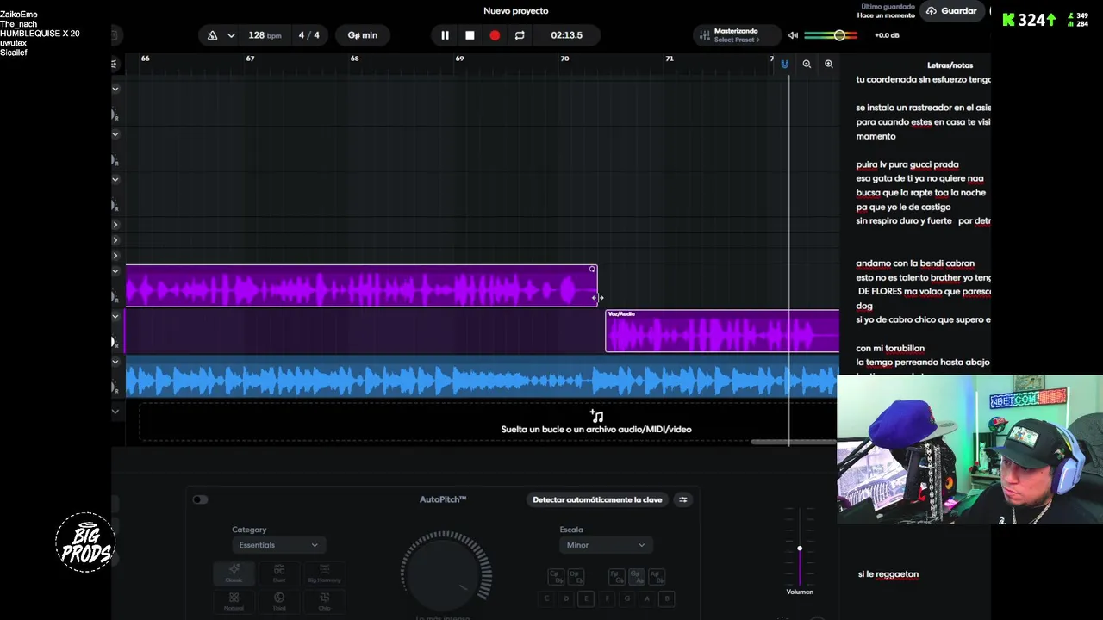Toggle the metronome icon
The image size is (1103, 620).
click(x=213, y=35)
